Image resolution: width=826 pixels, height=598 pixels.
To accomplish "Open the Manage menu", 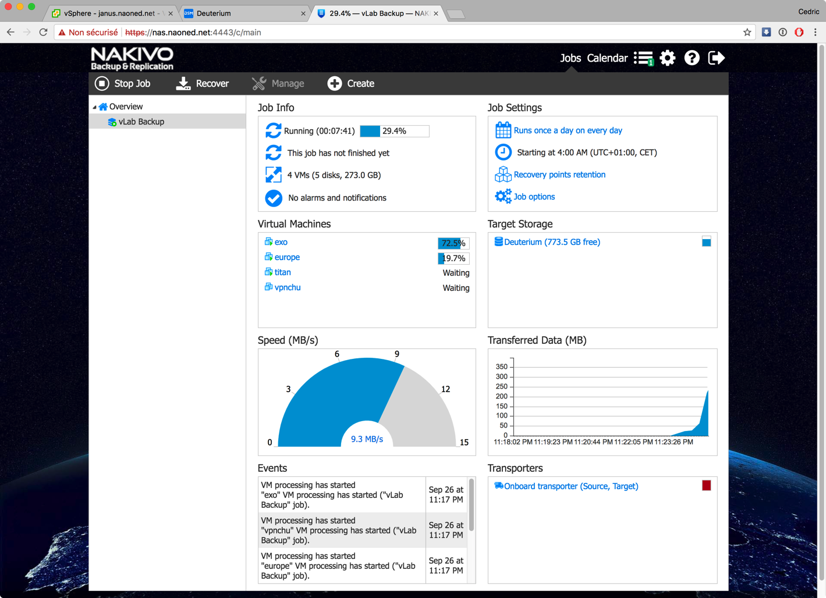I will tap(278, 84).
